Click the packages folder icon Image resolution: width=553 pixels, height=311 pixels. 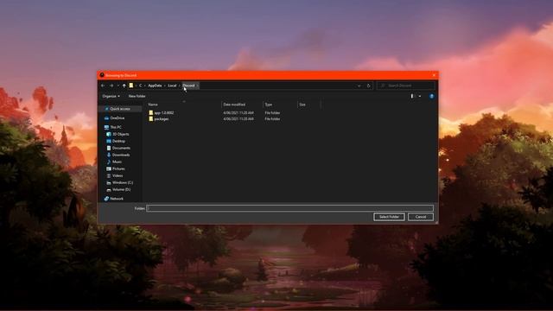pos(151,119)
